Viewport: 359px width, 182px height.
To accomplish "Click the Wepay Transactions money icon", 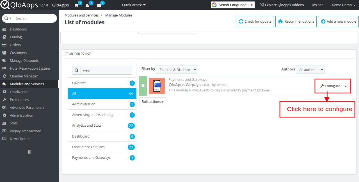I will click(x=4, y=131).
